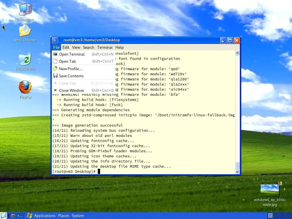Click the 'Image generation successful' line
This screenshot has height=219, width=292.
[88, 125]
